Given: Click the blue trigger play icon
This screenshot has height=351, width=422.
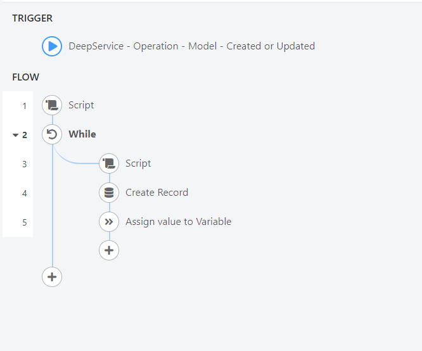Looking at the screenshot, I should [x=52, y=46].
